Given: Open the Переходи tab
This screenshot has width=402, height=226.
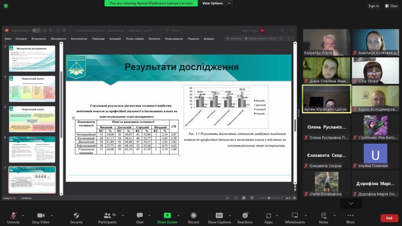Looking at the screenshot, I should point(98,39).
